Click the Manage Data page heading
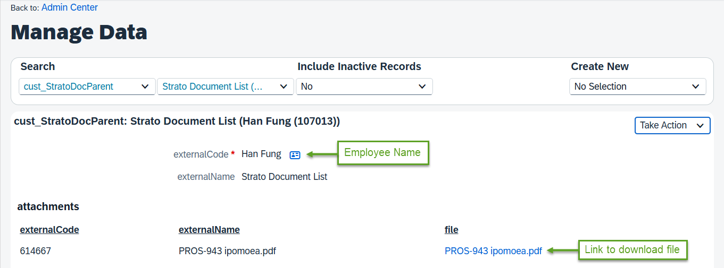The height and width of the screenshot is (268, 724). click(x=79, y=32)
